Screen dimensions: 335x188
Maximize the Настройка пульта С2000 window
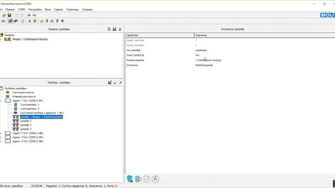point(325,4)
